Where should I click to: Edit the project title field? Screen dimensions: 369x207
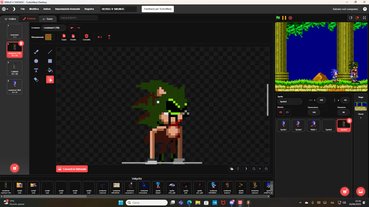118,9
